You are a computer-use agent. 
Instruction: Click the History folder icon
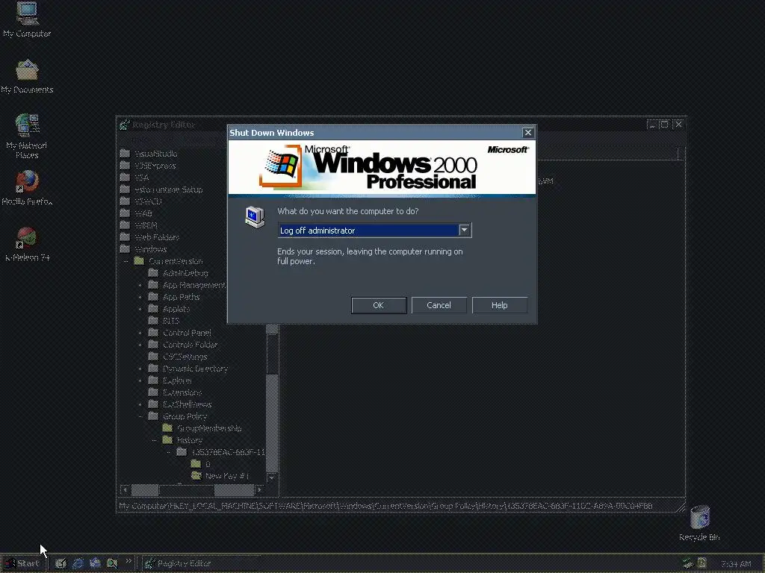coord(168,440)
